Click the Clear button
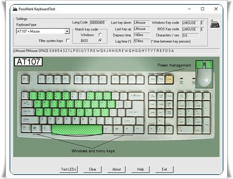 point(92,169)
